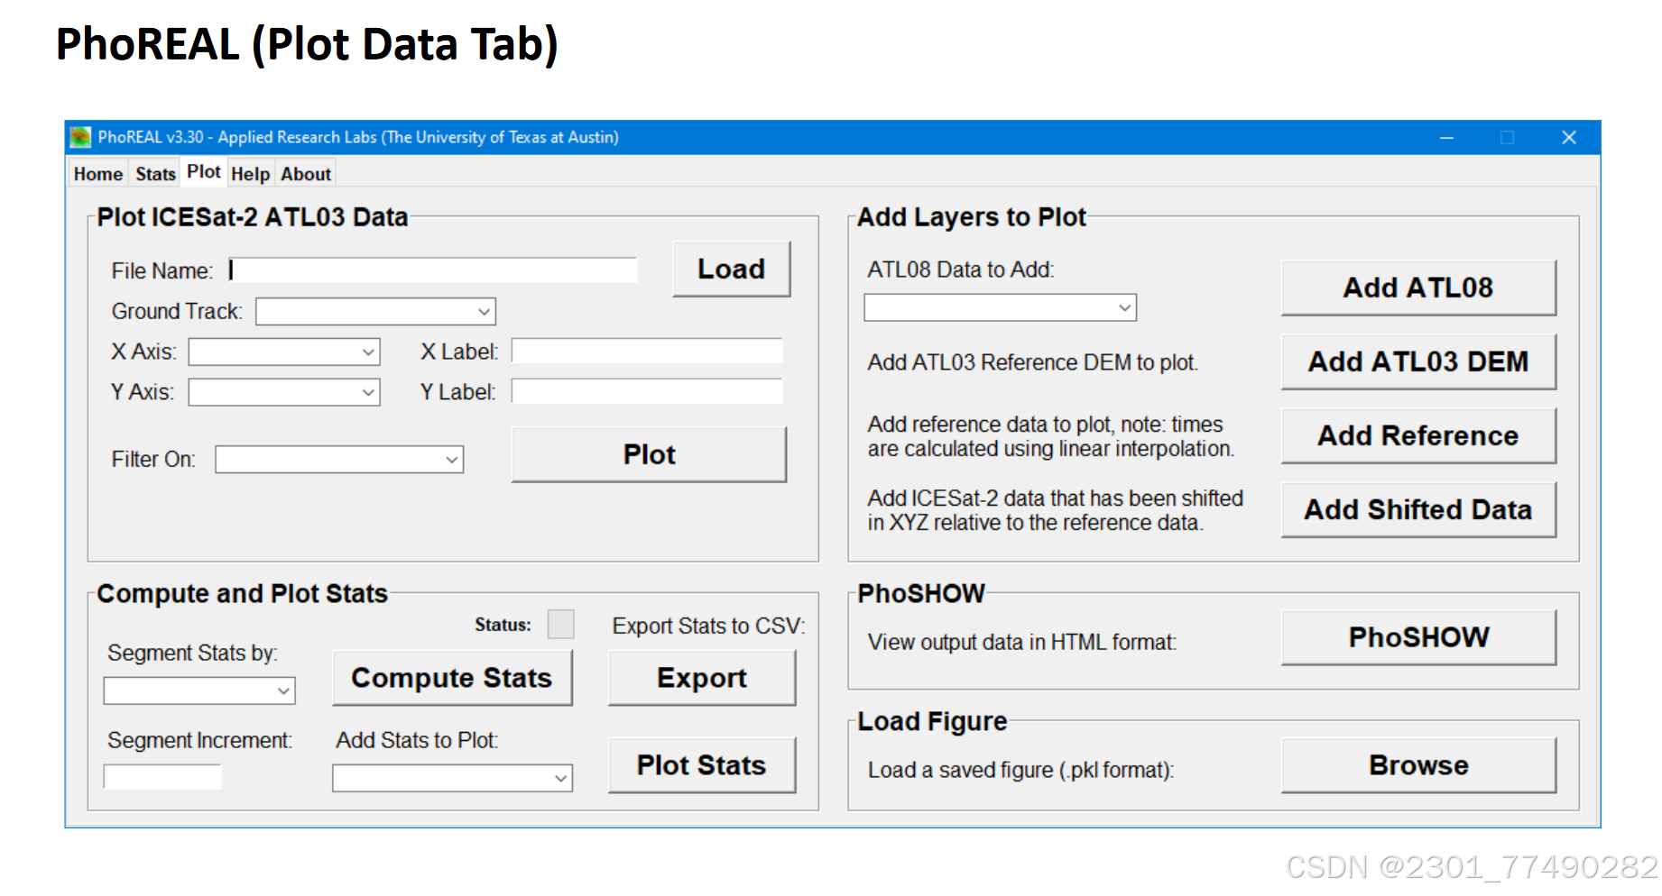The image size is (1662, 896).
Task: Minimize the PhoREAL window
Action: coord(1446,137)
